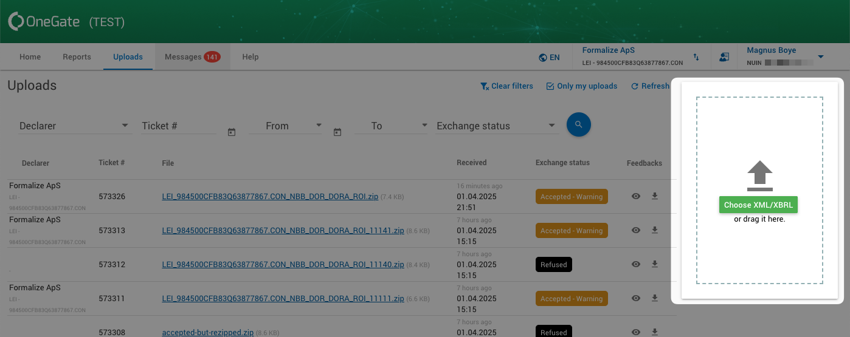Viewport: 850px width, 337px height.
Task: Click the Choose XML/XBRL button
Action: coord(758,205)
